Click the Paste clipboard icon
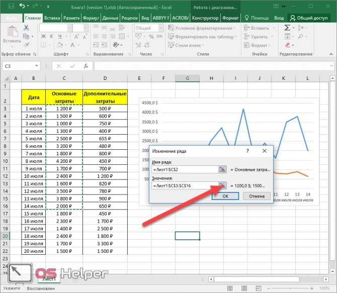This screenshot has height=293, width=337. [x=12, y=32]
